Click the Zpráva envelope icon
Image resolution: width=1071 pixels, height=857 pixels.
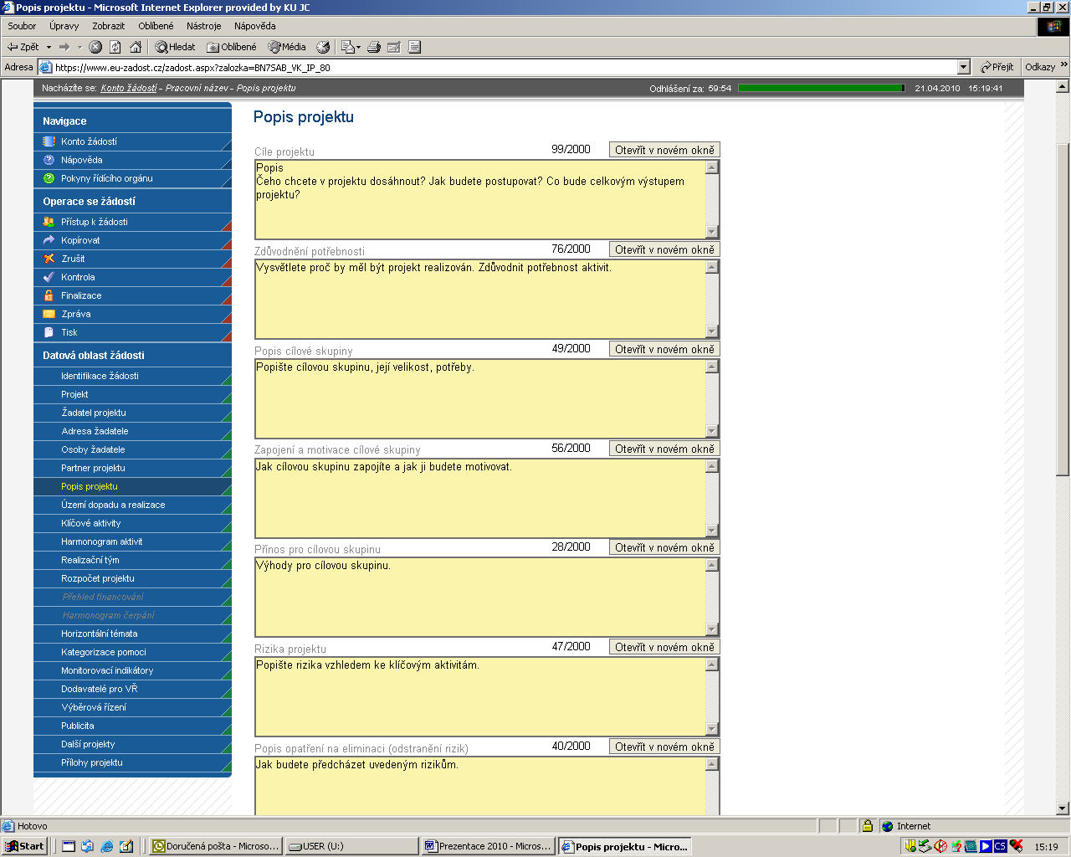click(x=49, y=314)
